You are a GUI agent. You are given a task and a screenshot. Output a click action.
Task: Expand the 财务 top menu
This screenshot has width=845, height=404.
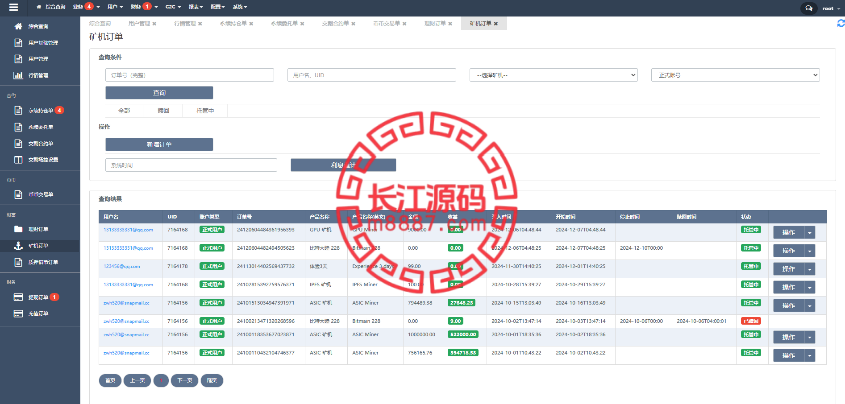pos(144,7)
